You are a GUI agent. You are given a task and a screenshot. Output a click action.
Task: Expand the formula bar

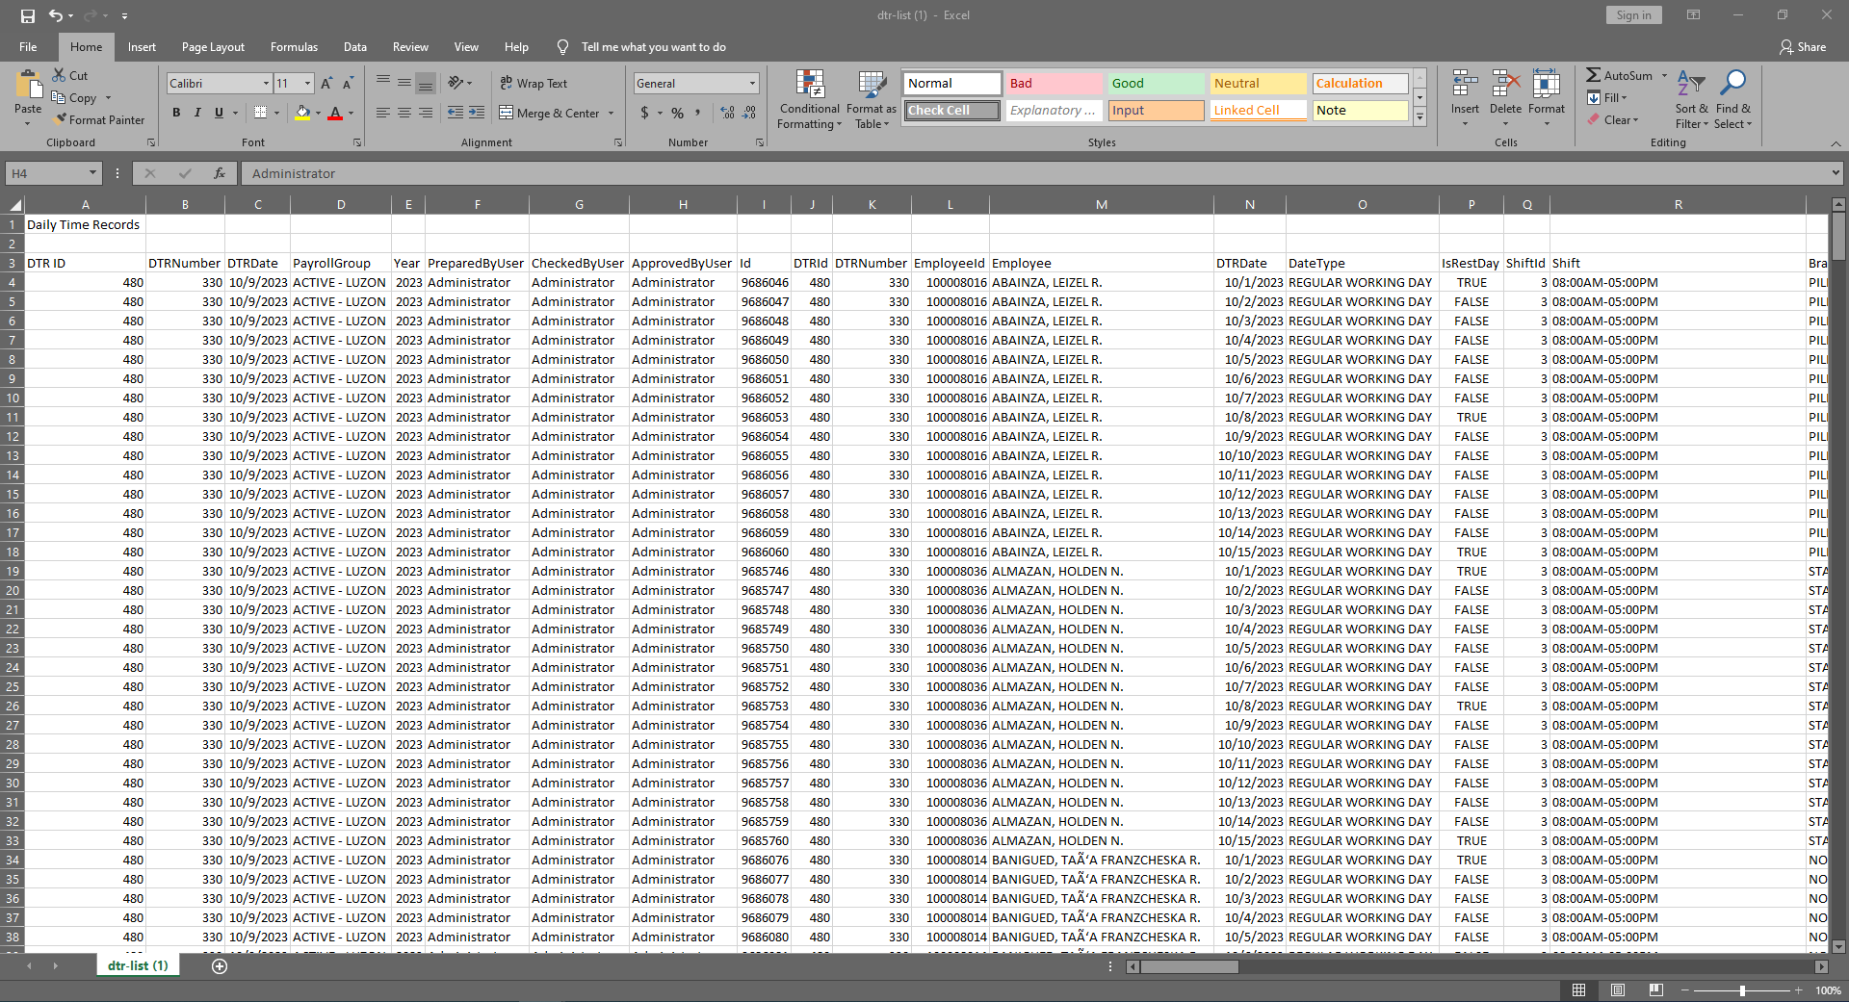(x=1835, y=173)
